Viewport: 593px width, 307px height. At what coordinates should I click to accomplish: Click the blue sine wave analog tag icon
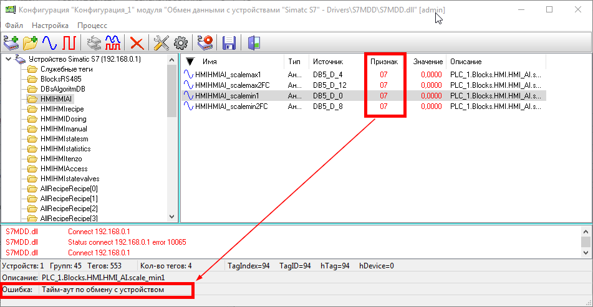pyautogui.click(x=49, y=43)
